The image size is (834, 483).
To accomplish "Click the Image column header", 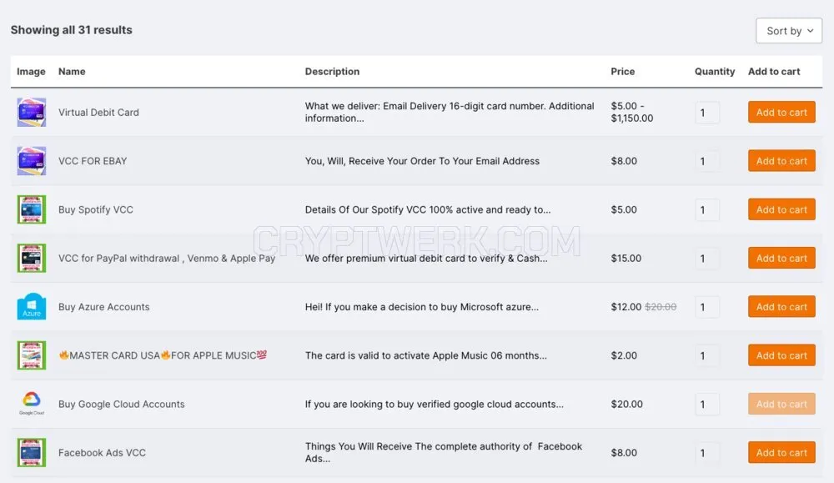I will click(x=31, y=71).
